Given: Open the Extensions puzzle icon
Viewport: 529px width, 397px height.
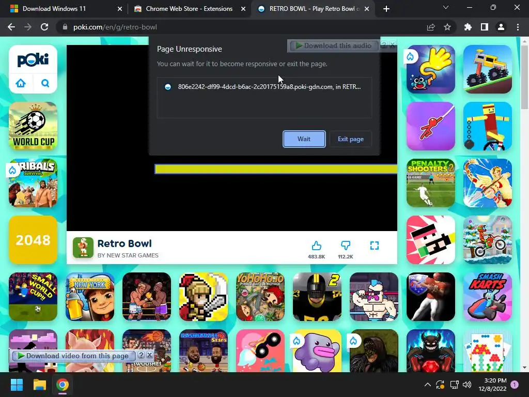Looking at the screenshot, I should (468, 27).
